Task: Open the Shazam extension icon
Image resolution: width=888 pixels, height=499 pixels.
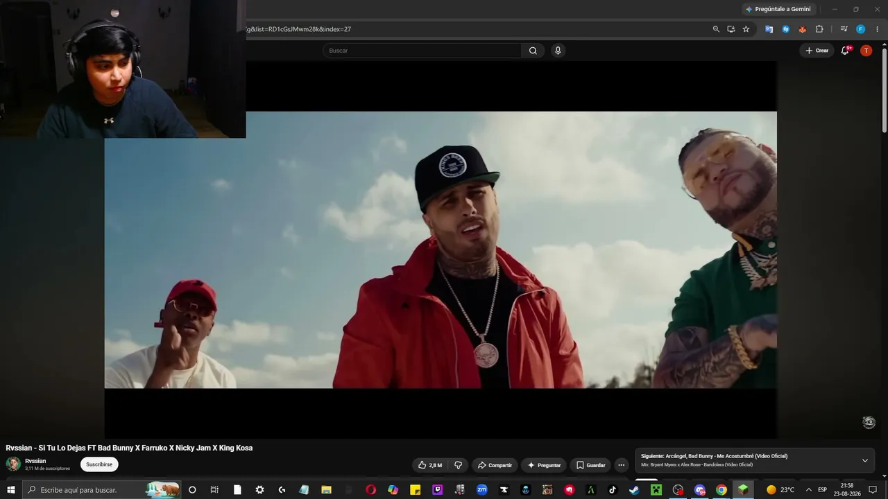Action: [785, 29]
